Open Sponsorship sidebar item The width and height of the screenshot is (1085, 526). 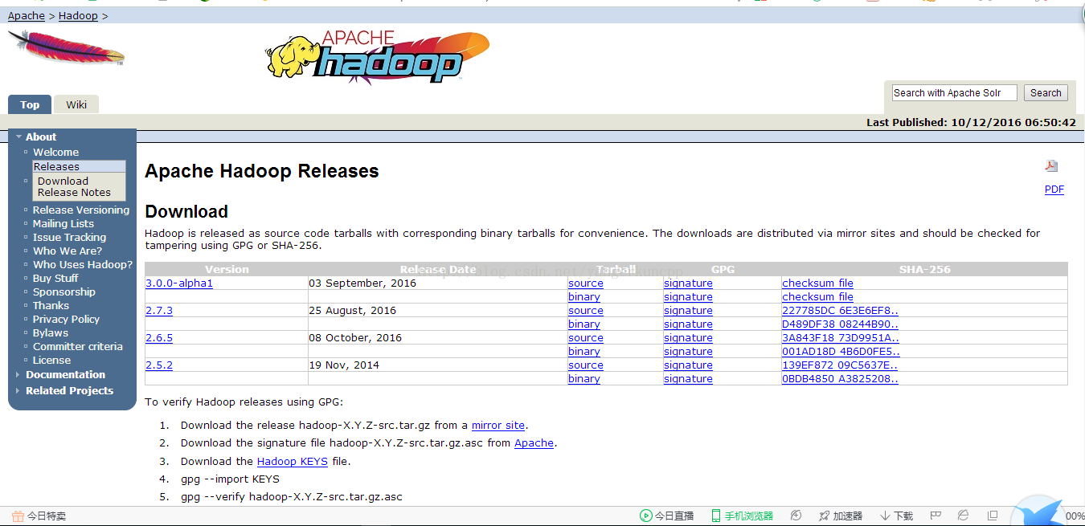pos(64,292)
